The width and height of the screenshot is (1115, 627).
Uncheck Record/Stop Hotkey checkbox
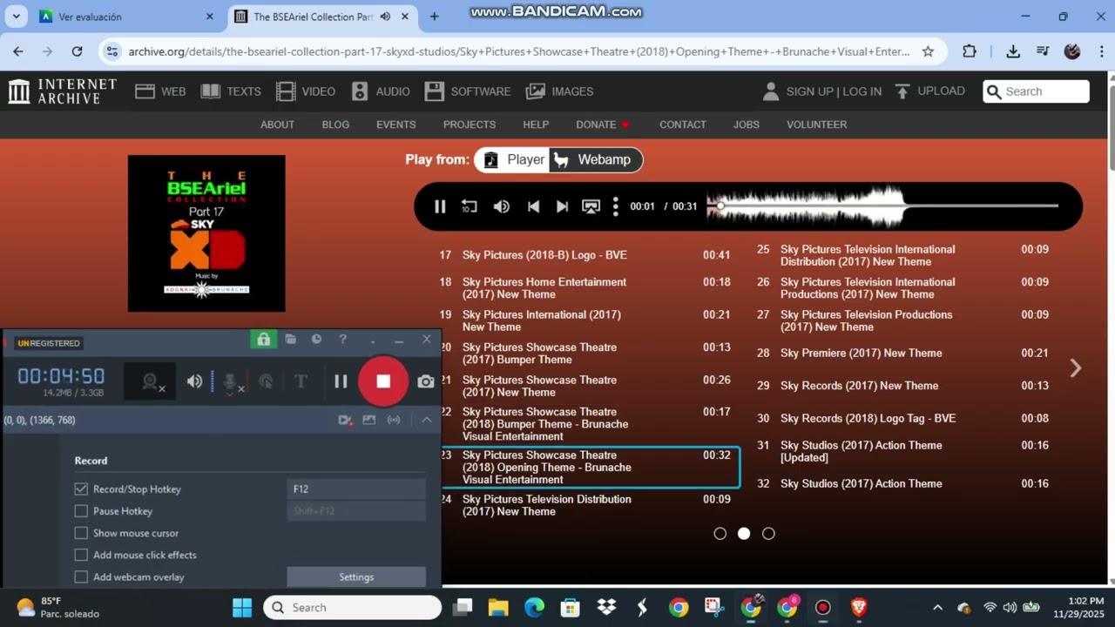click(x=81, y=489)
